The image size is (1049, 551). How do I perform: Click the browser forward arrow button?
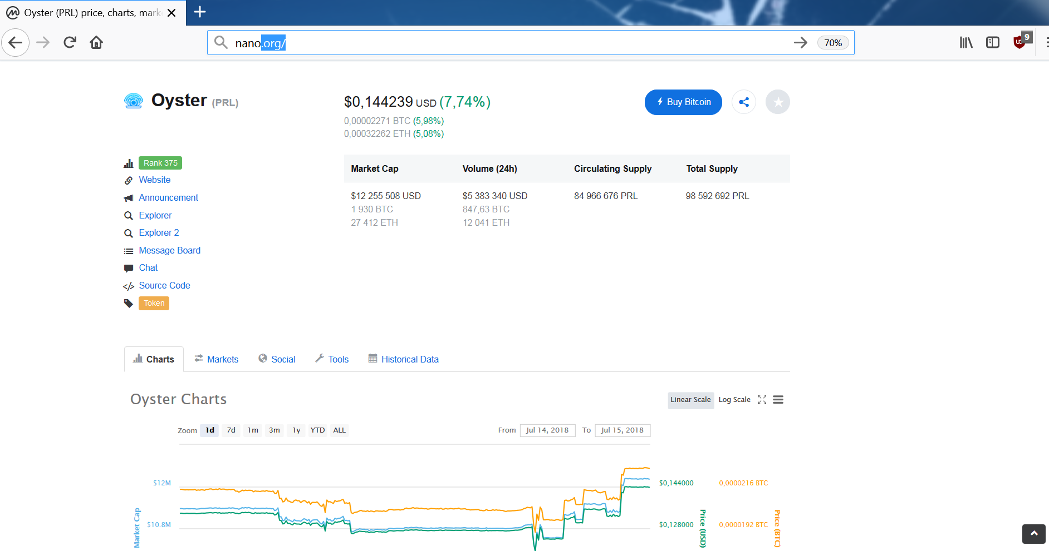tap(43, 43)
